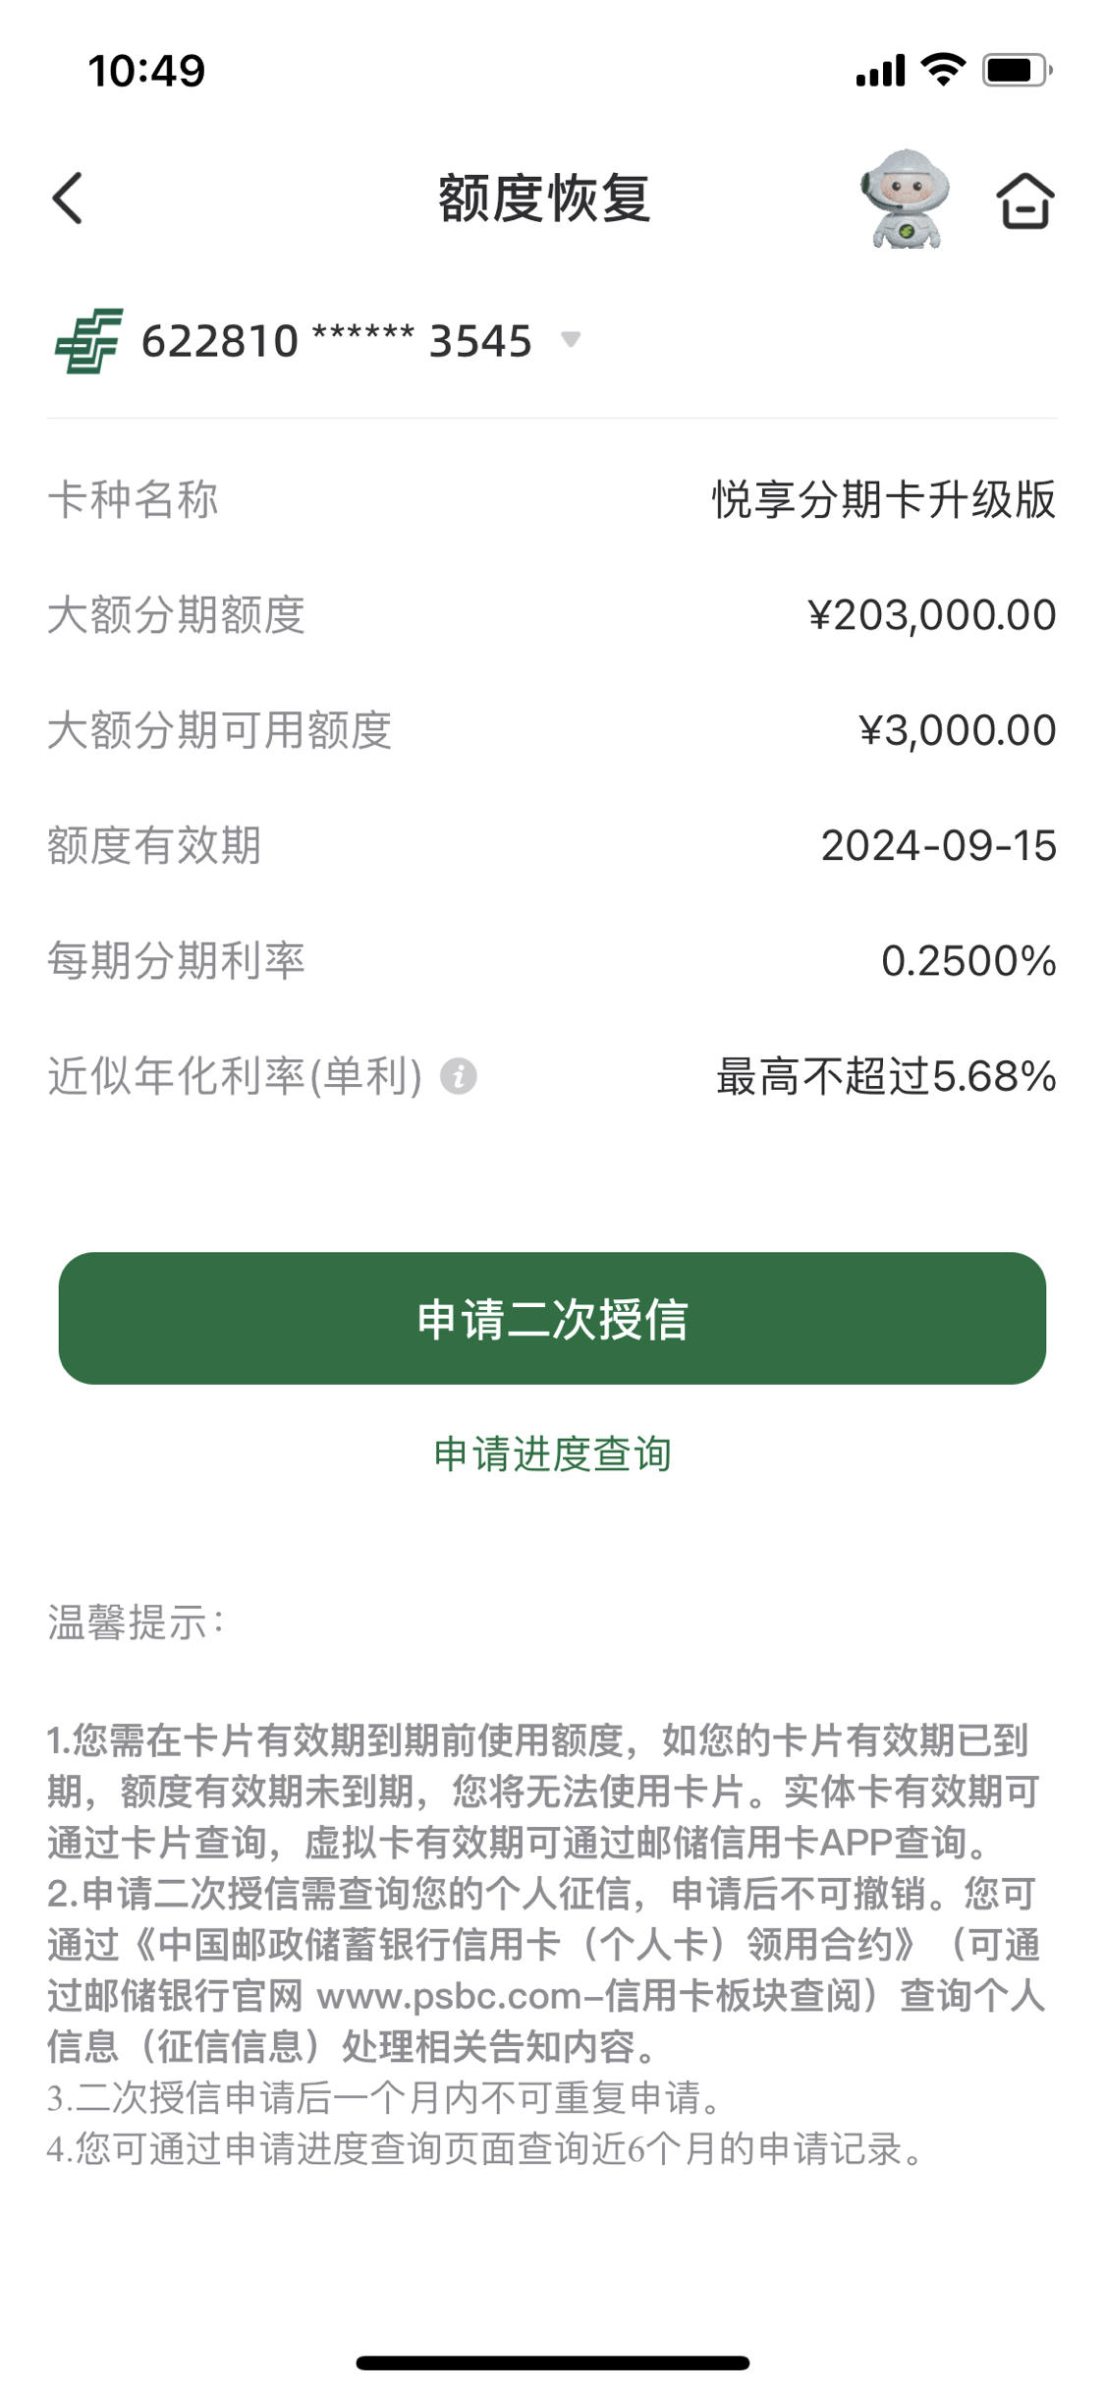
Task: Tap the www.psbc.com text in tips
Action: tap(450, 1996)
